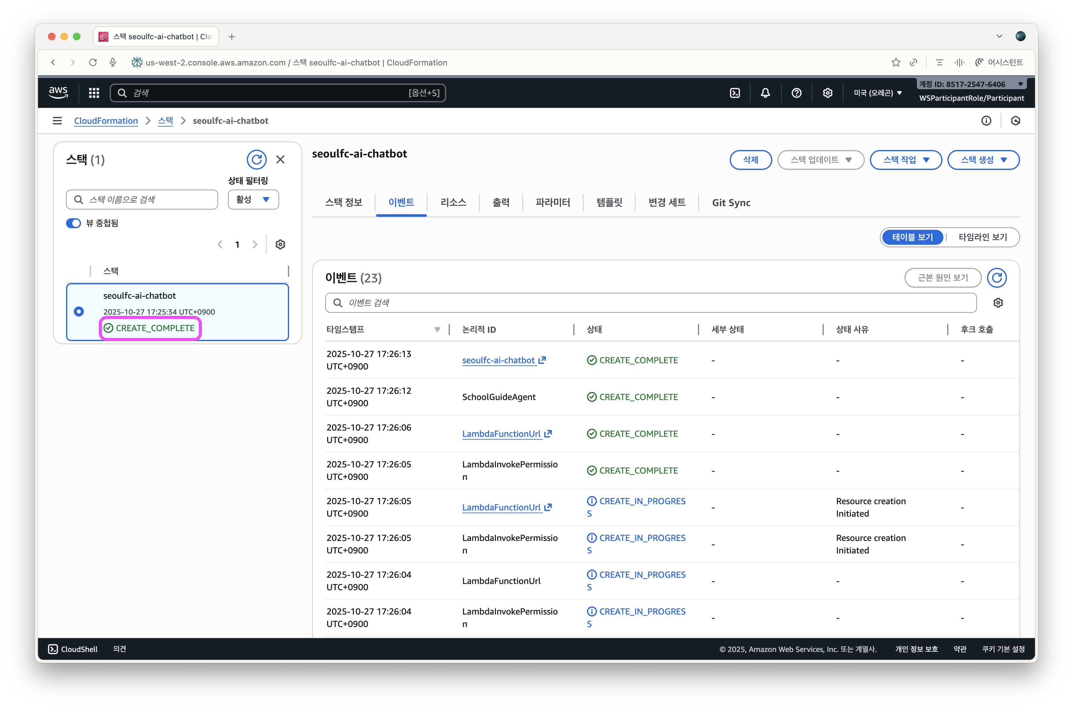1073x709 pixels.
Task: Go to previous stack list page
Action: coord(220,245)
